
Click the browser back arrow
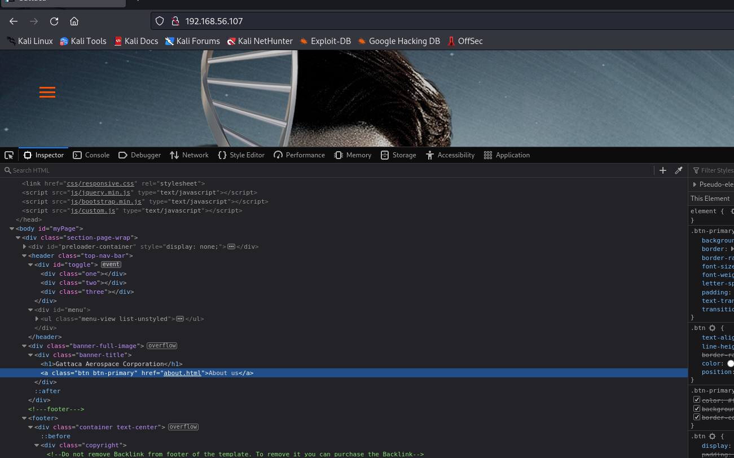pyautogui.click(x=14, y=21)
